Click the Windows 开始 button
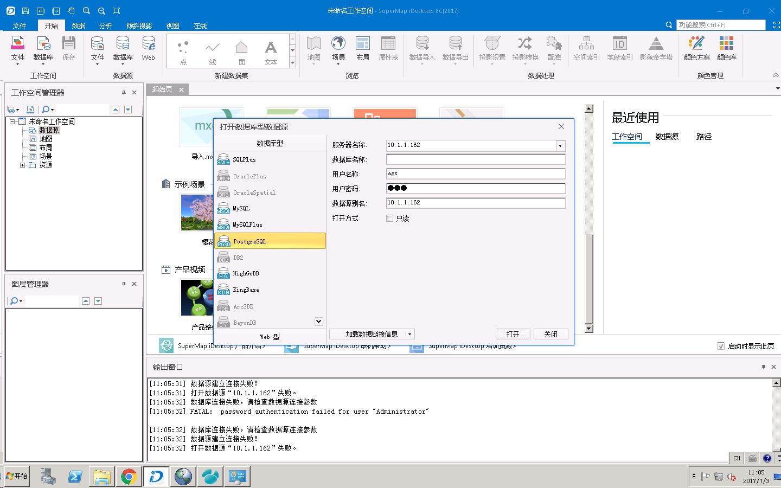Viewport: 781px width, 488px height. pyautogui.click(x=16, y=476)
